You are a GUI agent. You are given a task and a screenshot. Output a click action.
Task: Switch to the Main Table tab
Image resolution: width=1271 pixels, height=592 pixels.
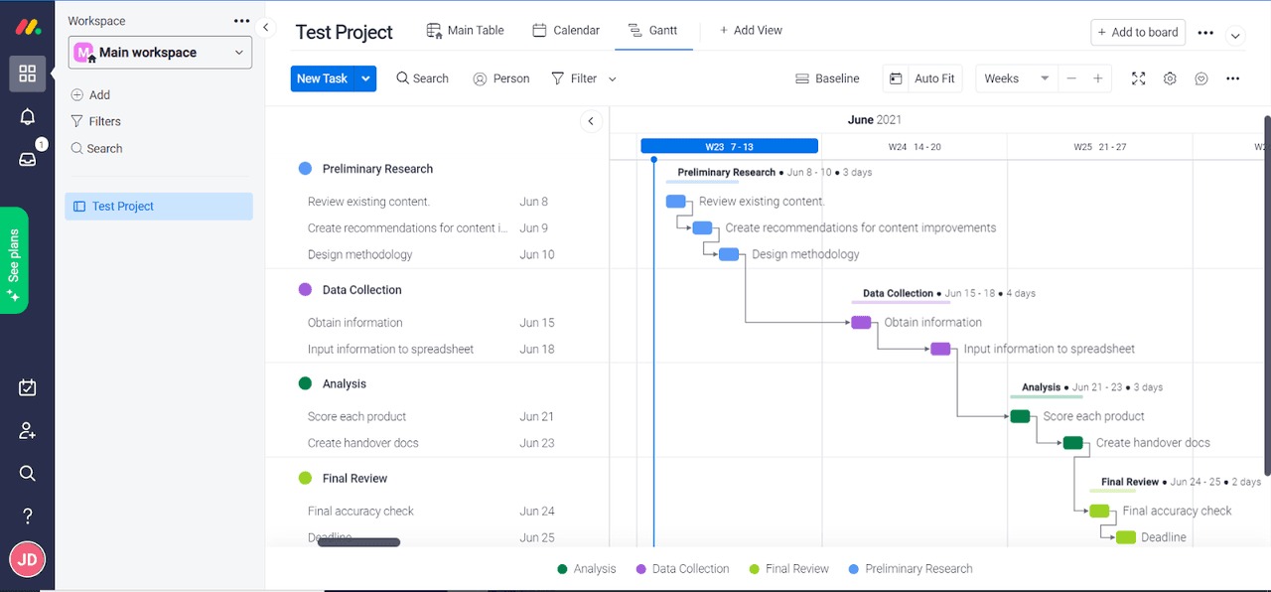click(465, 31)
